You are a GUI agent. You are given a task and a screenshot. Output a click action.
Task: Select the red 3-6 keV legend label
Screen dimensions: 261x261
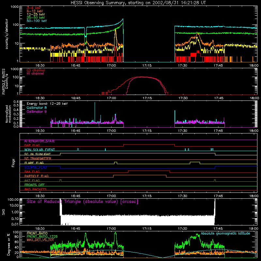click(x=34, y=8)
